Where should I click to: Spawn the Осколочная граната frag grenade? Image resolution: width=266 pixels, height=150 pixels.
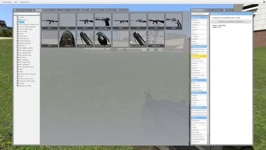(103, 39)
